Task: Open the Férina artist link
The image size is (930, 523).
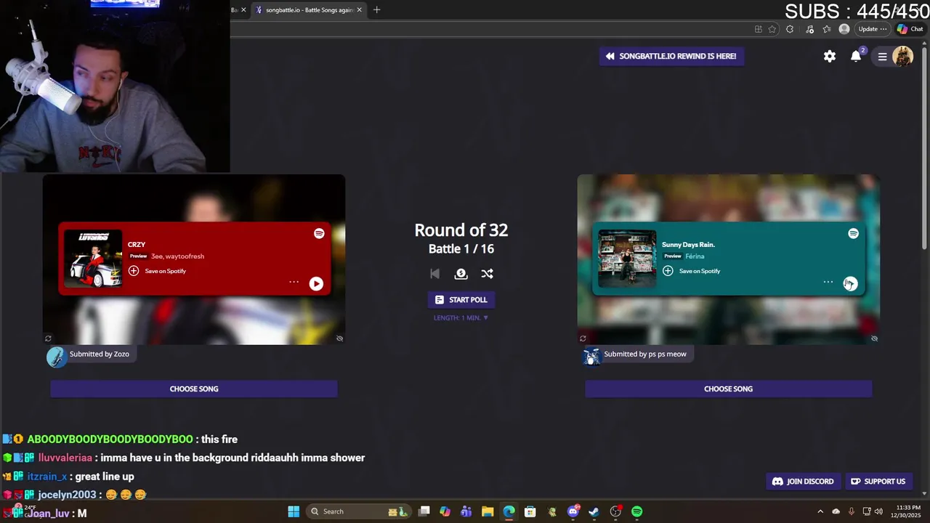Action: click(x=695, y=256)
